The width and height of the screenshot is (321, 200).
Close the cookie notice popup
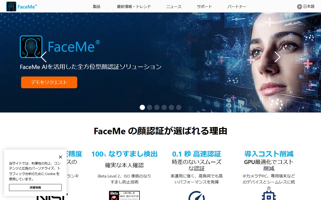pyautogui.click(x=60, y=157)
